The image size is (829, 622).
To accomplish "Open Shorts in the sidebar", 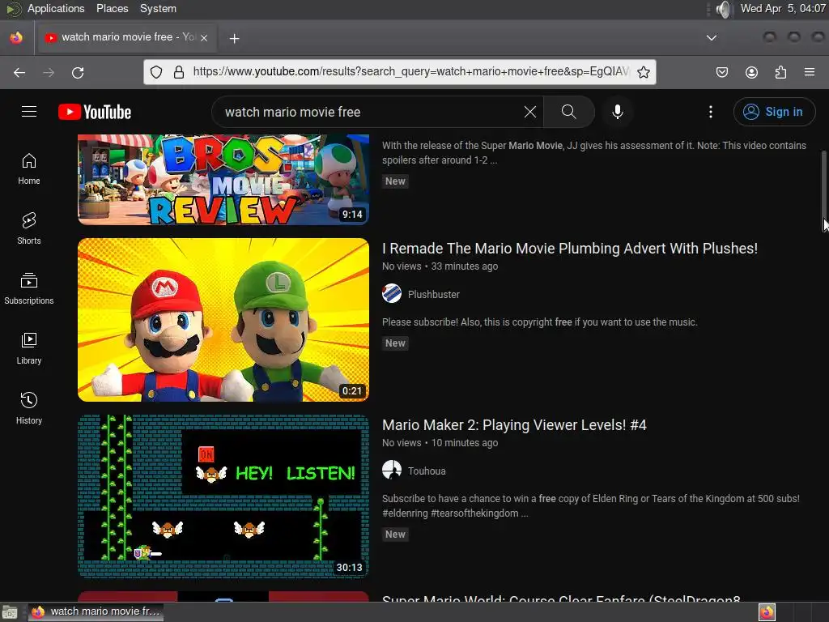I will (x=29, y=228).
